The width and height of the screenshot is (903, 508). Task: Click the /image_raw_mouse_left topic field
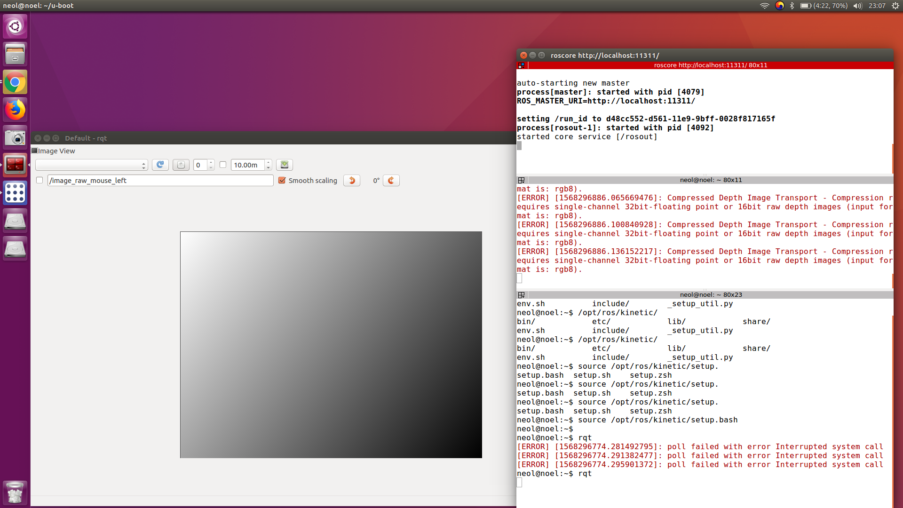point(160,181)
